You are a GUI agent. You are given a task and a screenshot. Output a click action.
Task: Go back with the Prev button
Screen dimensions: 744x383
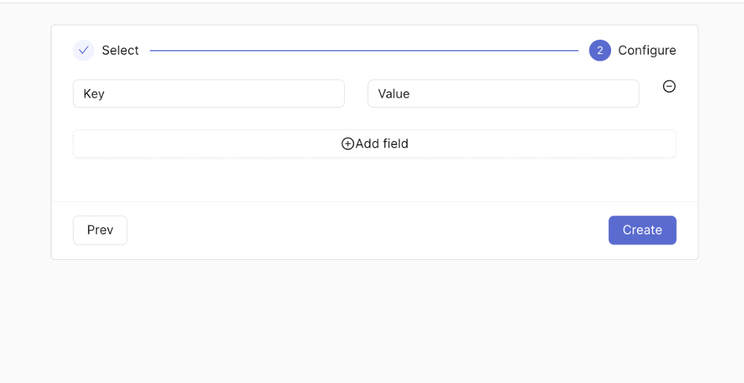pos(100,230)
